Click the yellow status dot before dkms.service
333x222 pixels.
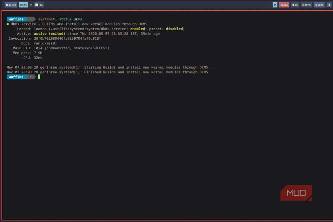8,24
